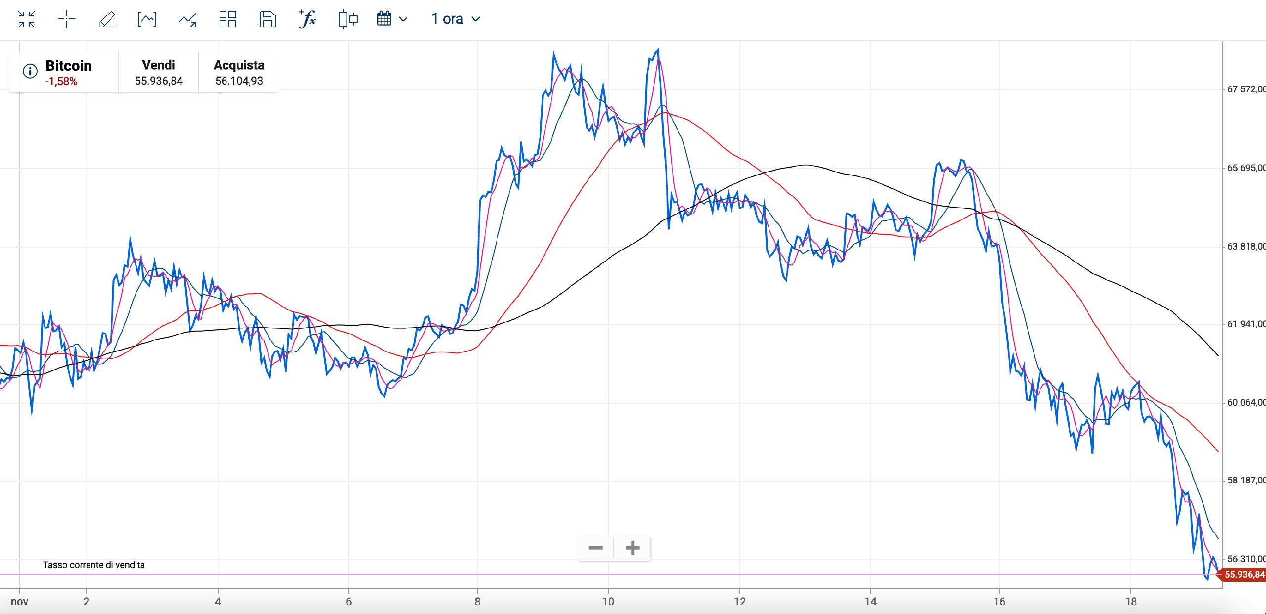Viewport: 1266px width, 614px height.
Task: Click the 65.695,00 price axis label
Action: [1246, 168]
